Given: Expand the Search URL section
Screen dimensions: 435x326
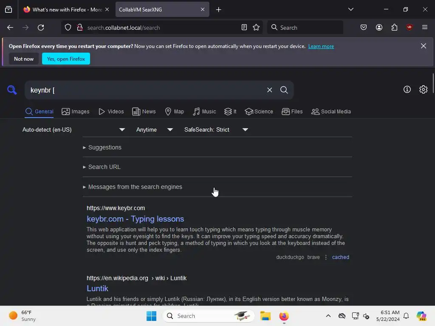Looking at the screenshot, I should [102, 167].
